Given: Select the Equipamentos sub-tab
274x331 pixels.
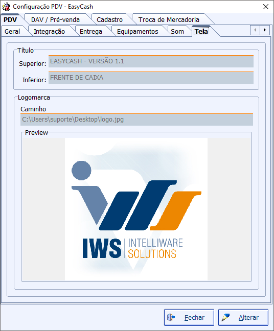Looking at the screenshot, I should point(138,32).
